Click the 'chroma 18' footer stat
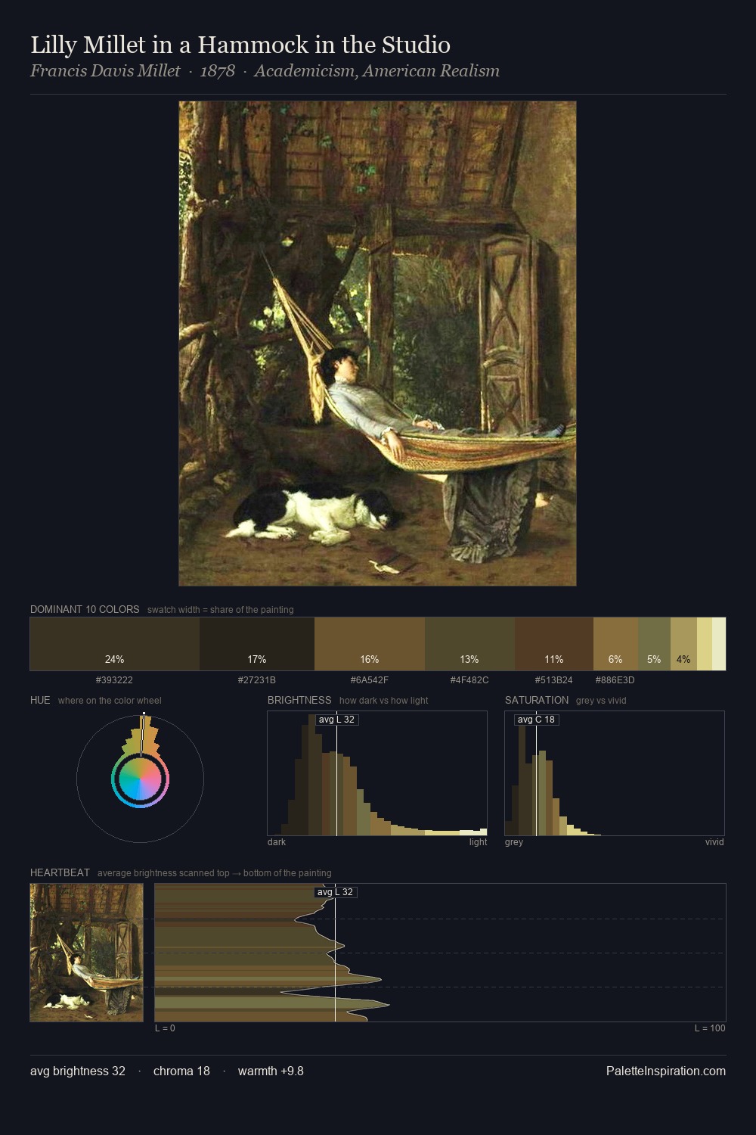 click(x=181, y=1071)
